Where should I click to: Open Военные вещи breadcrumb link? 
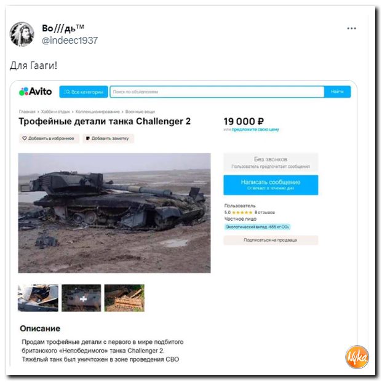point(140,111)
